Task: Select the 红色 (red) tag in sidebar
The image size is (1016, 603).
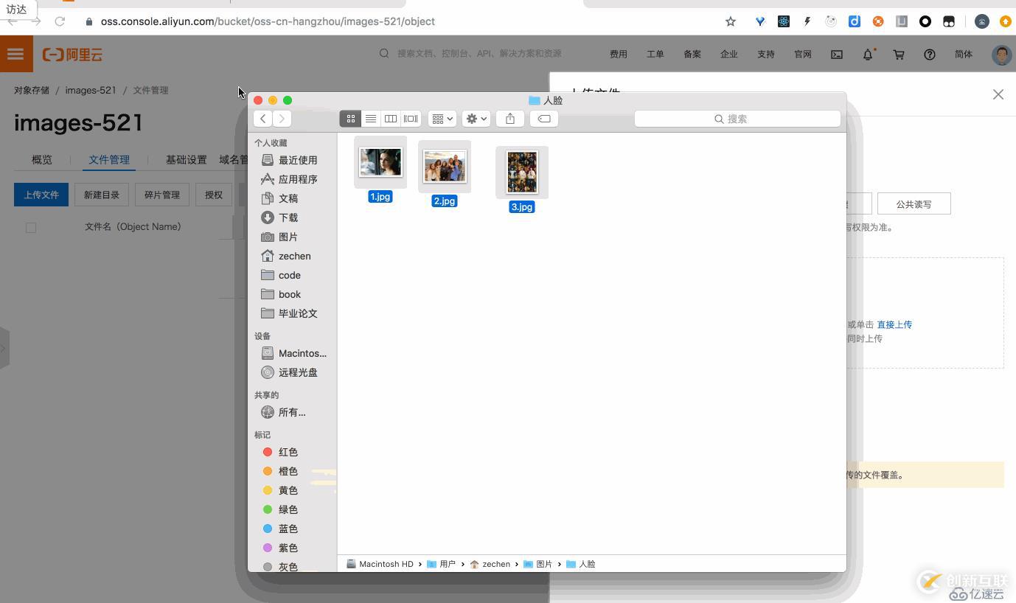Action: pyautogui.click(x=288, y=451)
